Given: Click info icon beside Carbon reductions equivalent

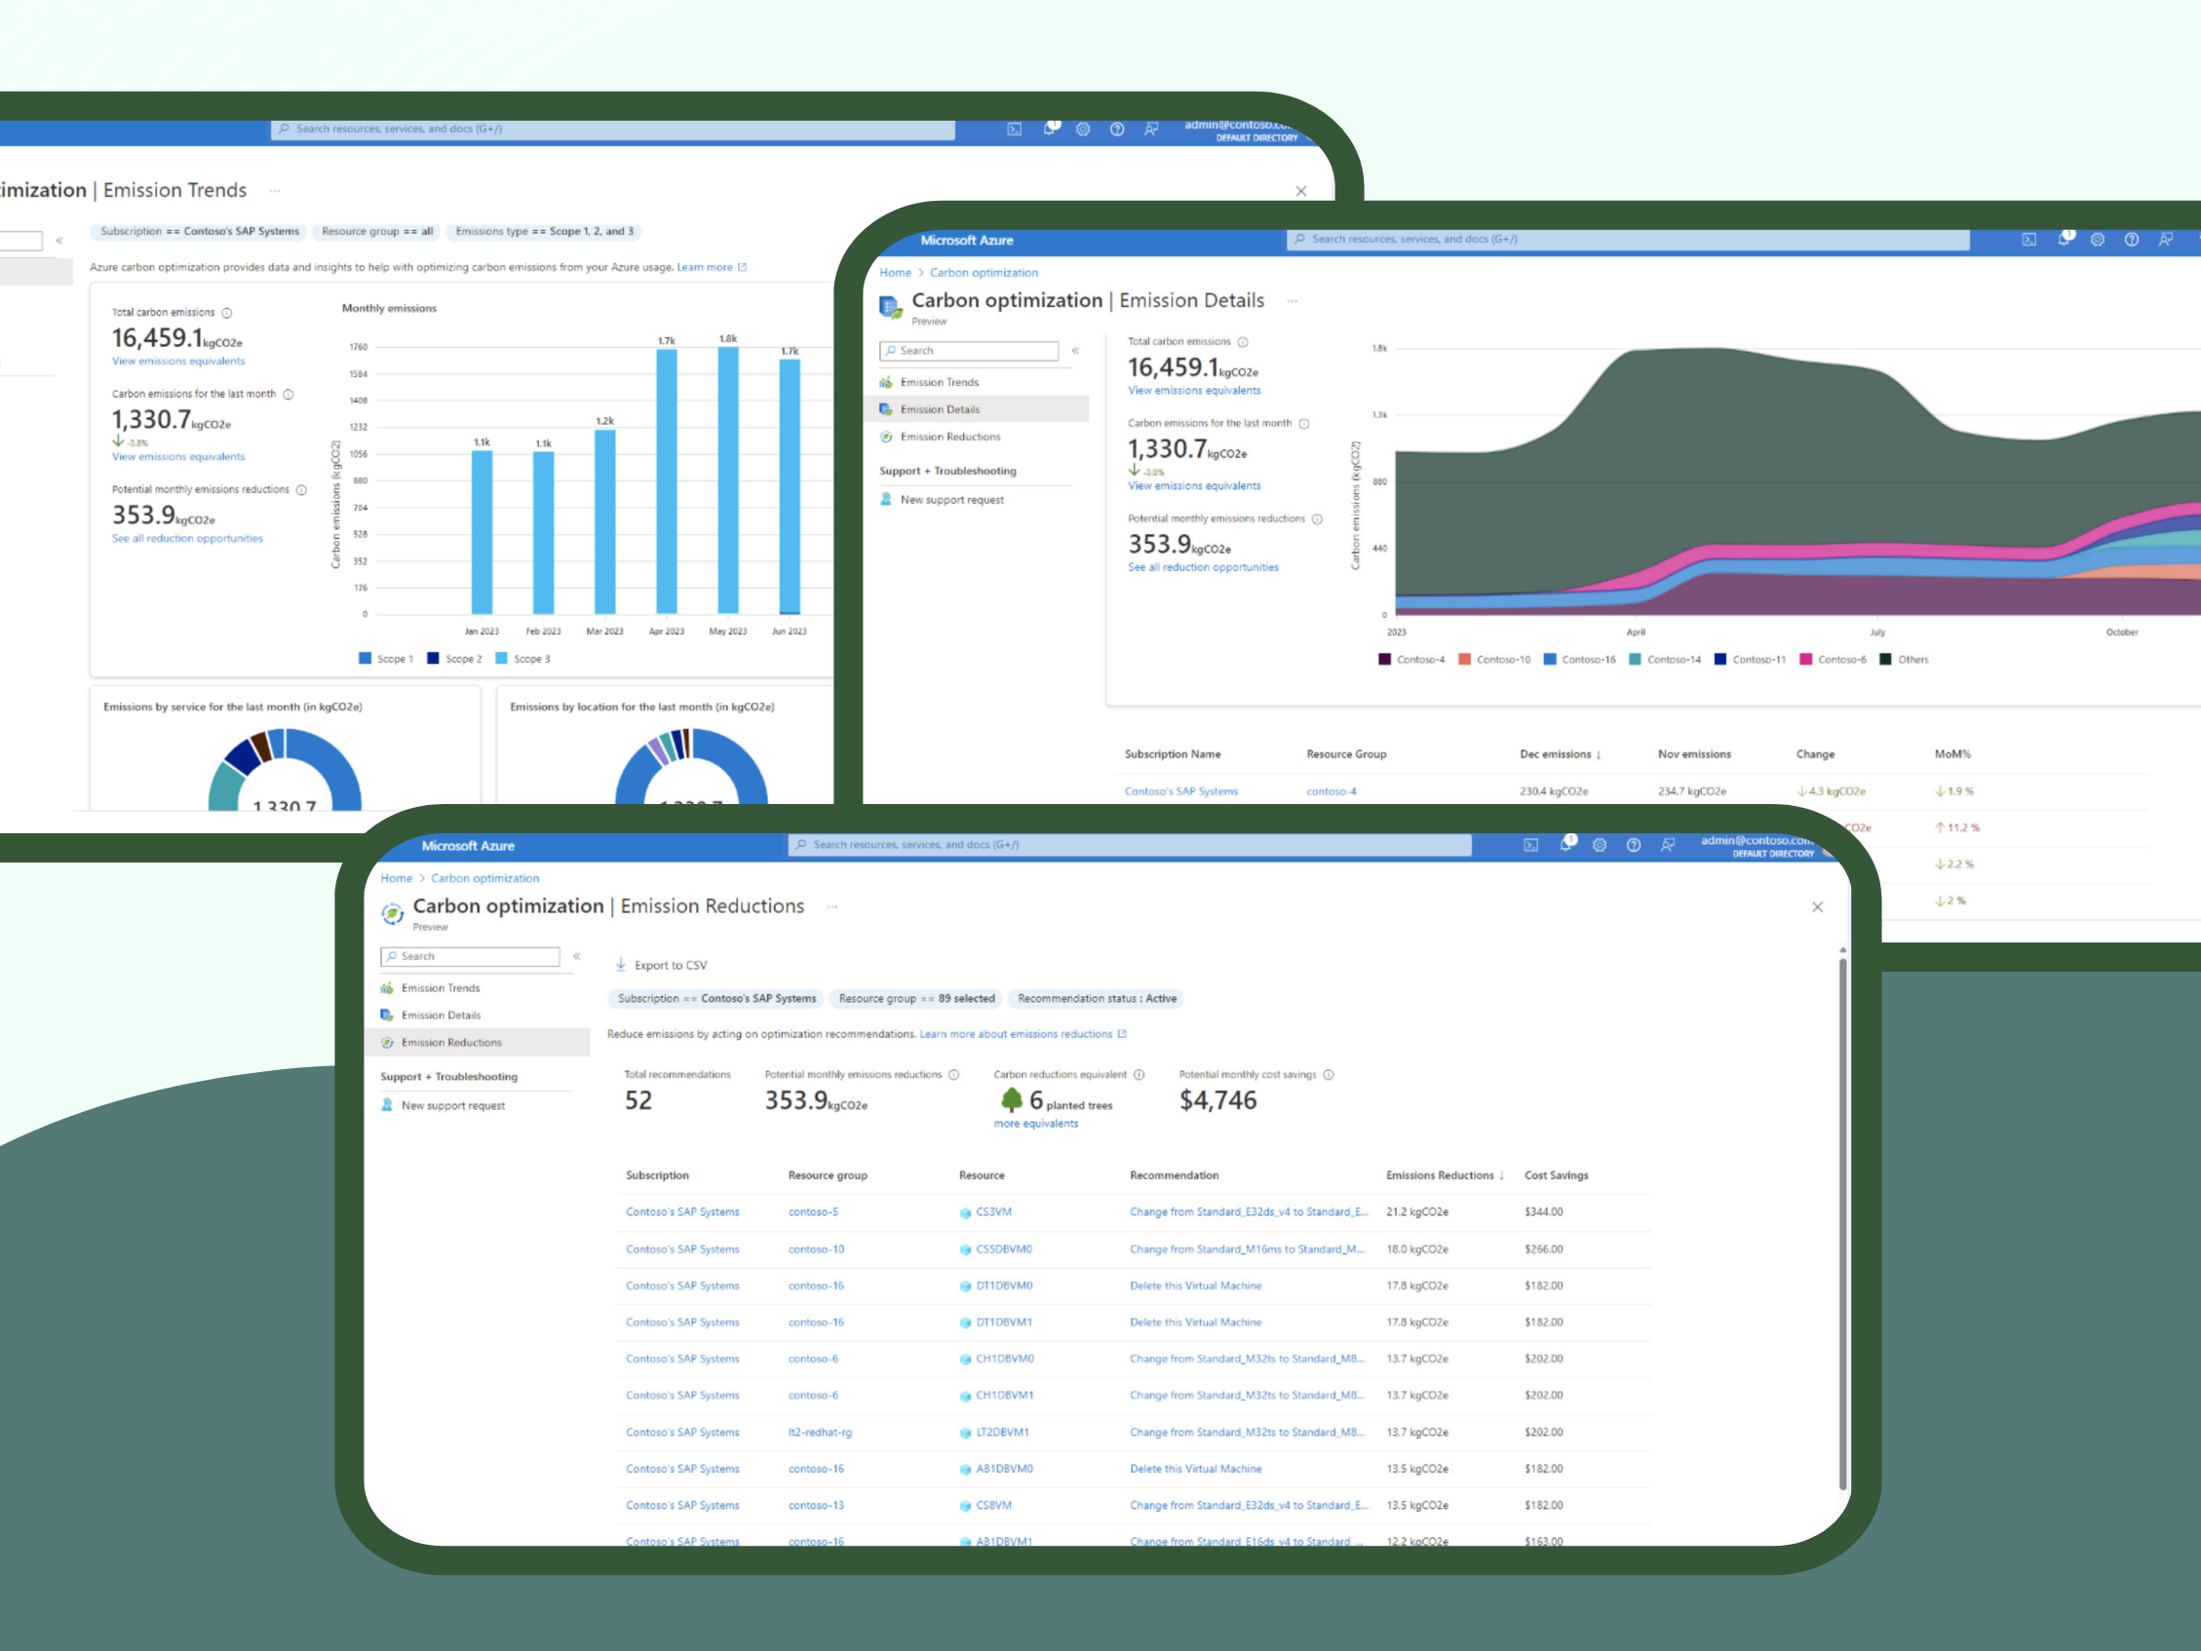Looking at the screenshot, I should 1139,1075.
